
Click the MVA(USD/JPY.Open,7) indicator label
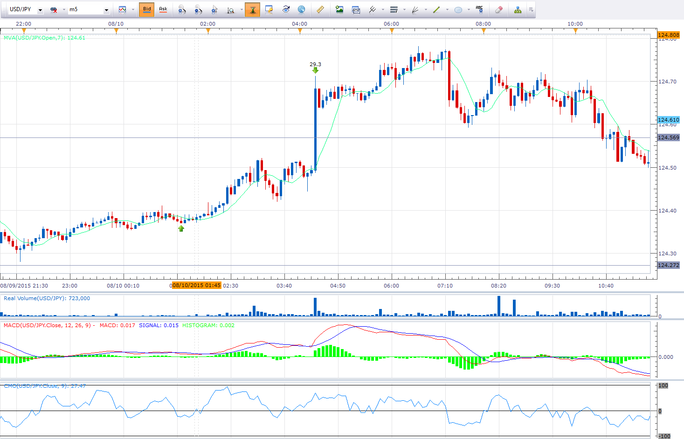pyautogui.click(x=44, y=38)
